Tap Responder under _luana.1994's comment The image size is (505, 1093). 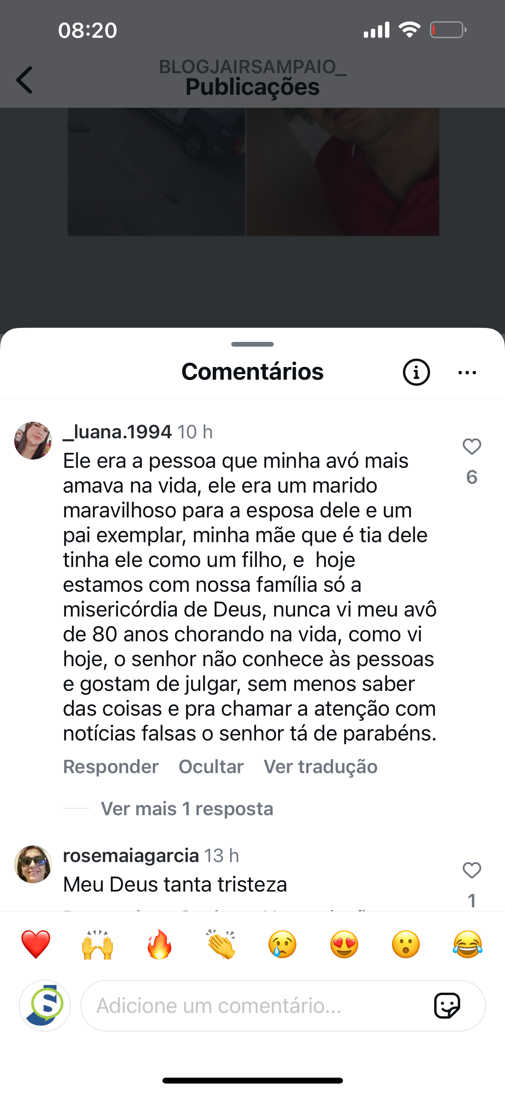coord(111,766)
